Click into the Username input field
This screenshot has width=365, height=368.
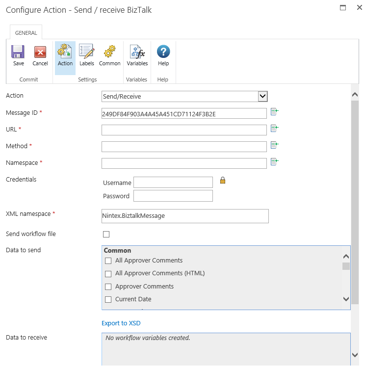pos(173,183)
